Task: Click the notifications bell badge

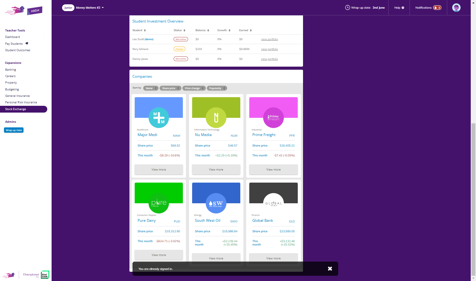Action: [437, 8]
